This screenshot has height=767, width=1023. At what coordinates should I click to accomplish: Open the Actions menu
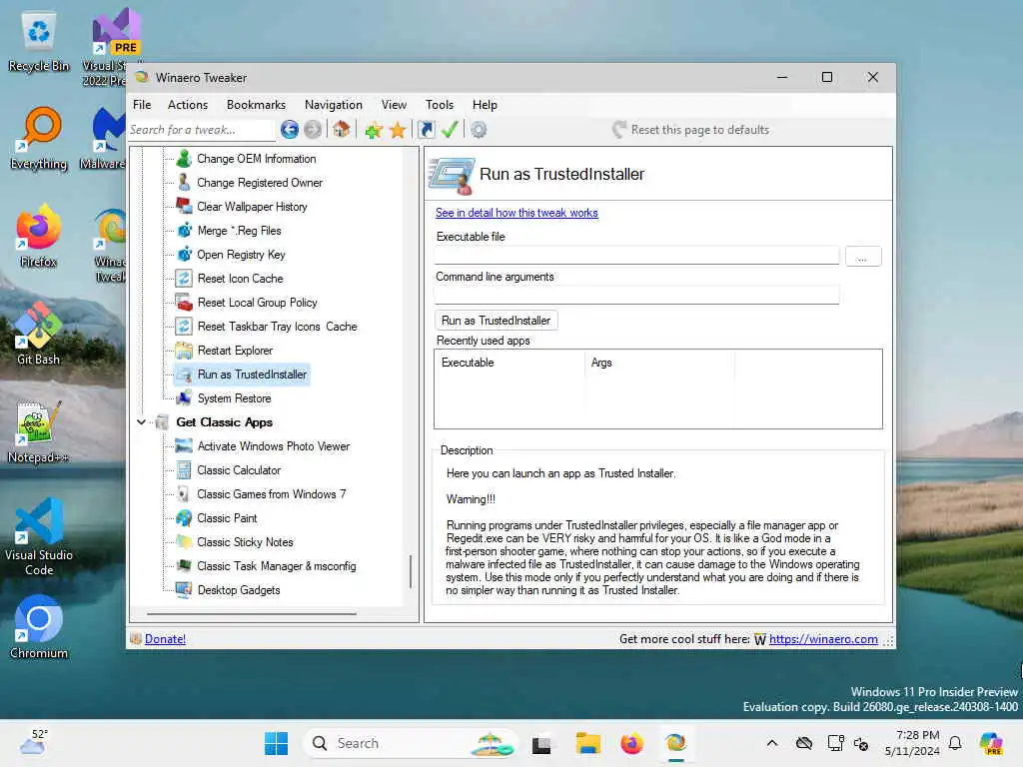(x=188, y=105)
